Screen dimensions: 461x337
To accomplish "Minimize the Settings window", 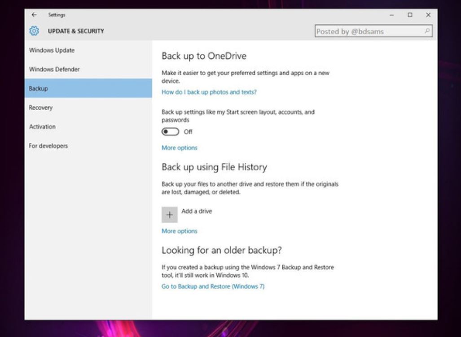I will [391, 15].
